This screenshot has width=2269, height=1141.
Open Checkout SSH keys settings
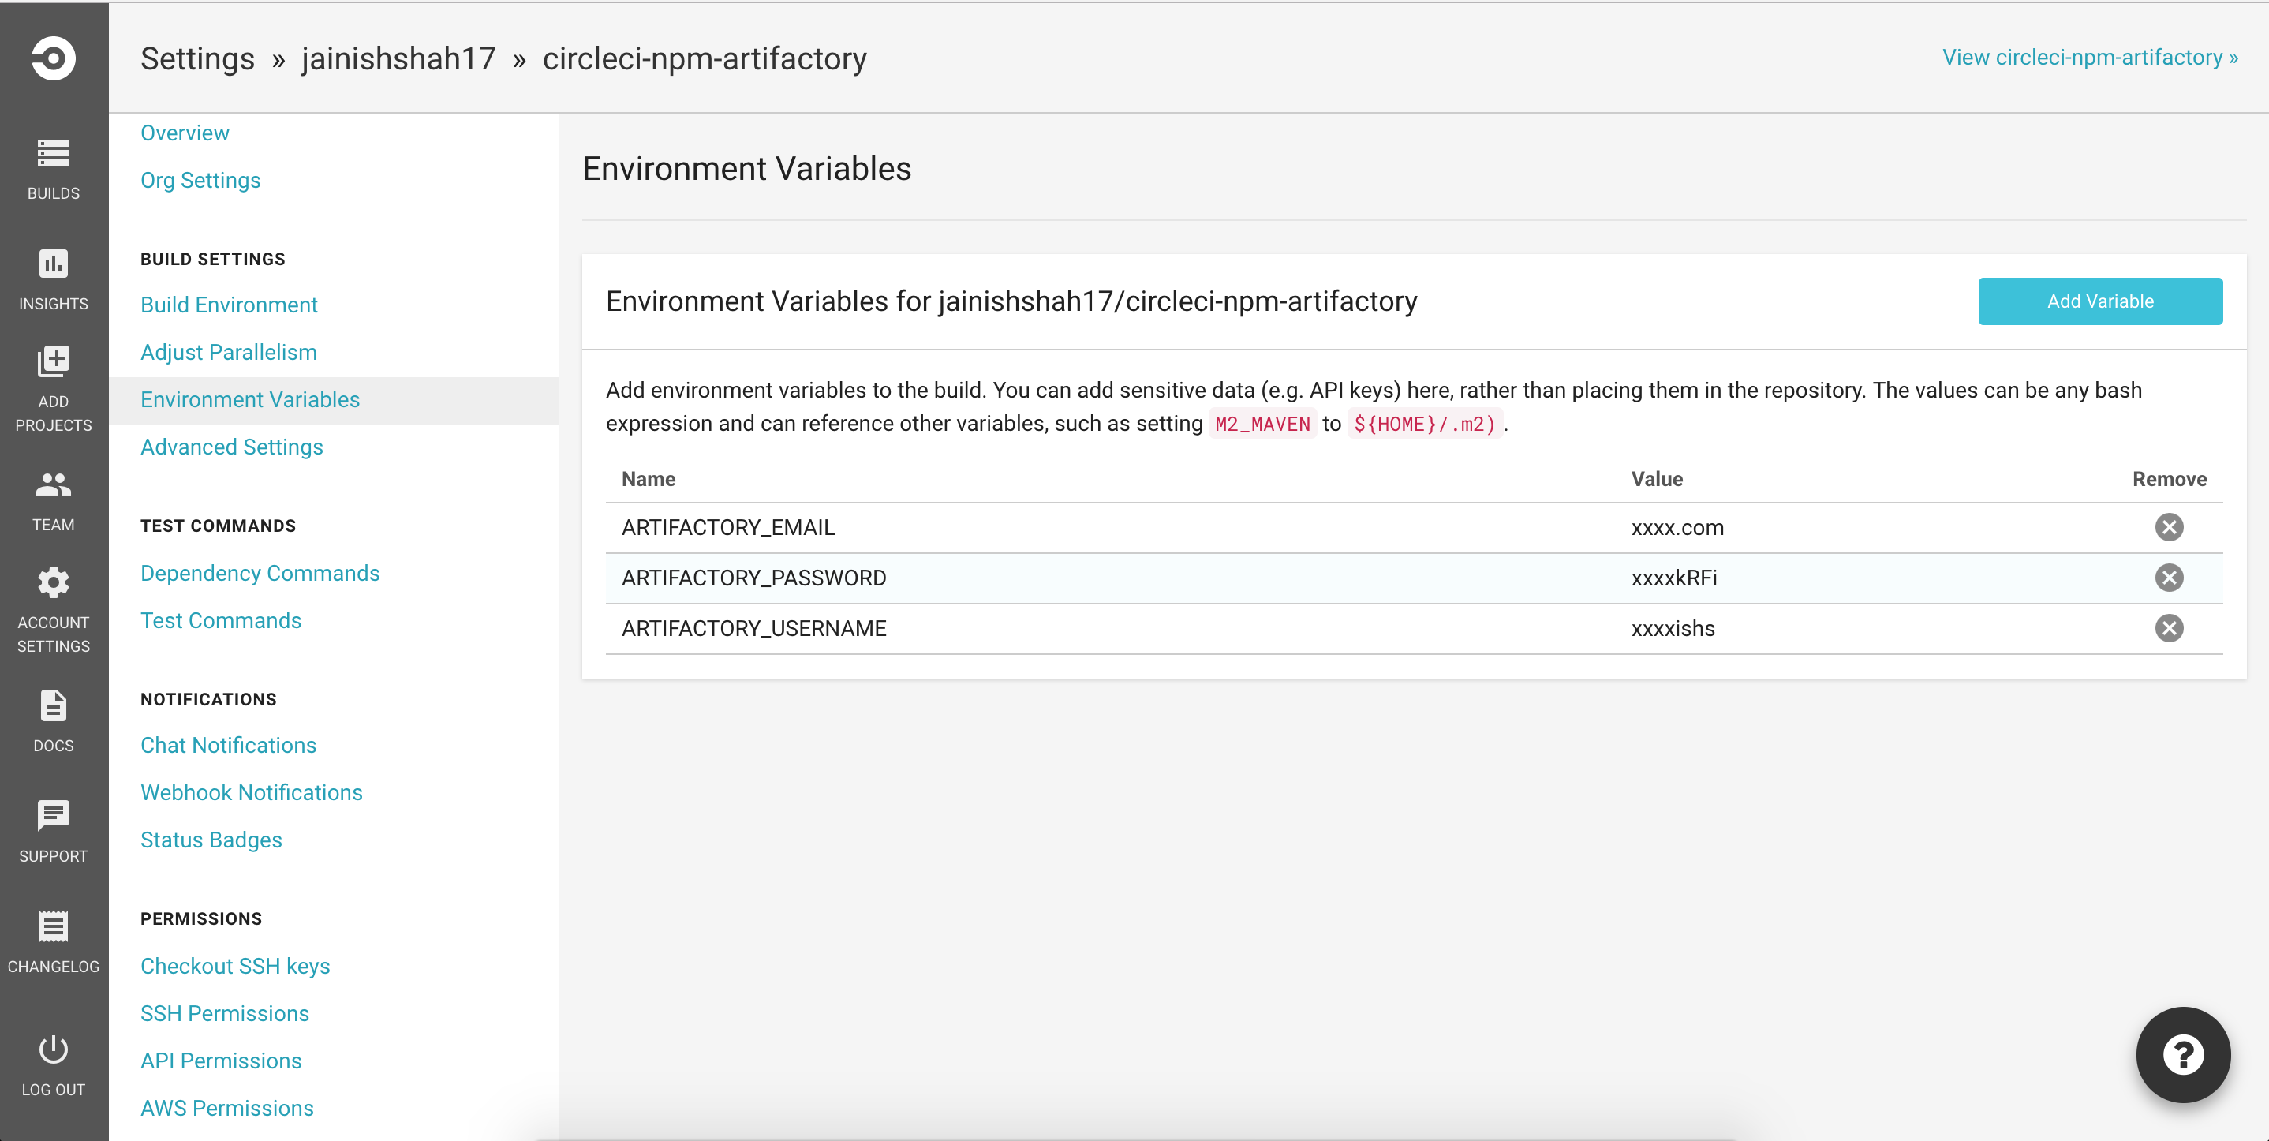click(235, 966)
